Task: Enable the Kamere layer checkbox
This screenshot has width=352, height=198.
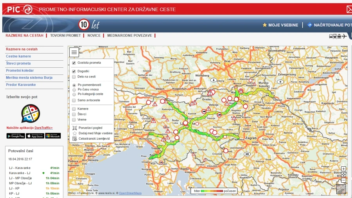Action: tap(74, 109)
